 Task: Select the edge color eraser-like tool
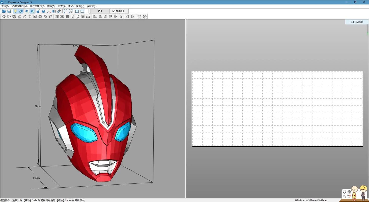tap(24, 17)
